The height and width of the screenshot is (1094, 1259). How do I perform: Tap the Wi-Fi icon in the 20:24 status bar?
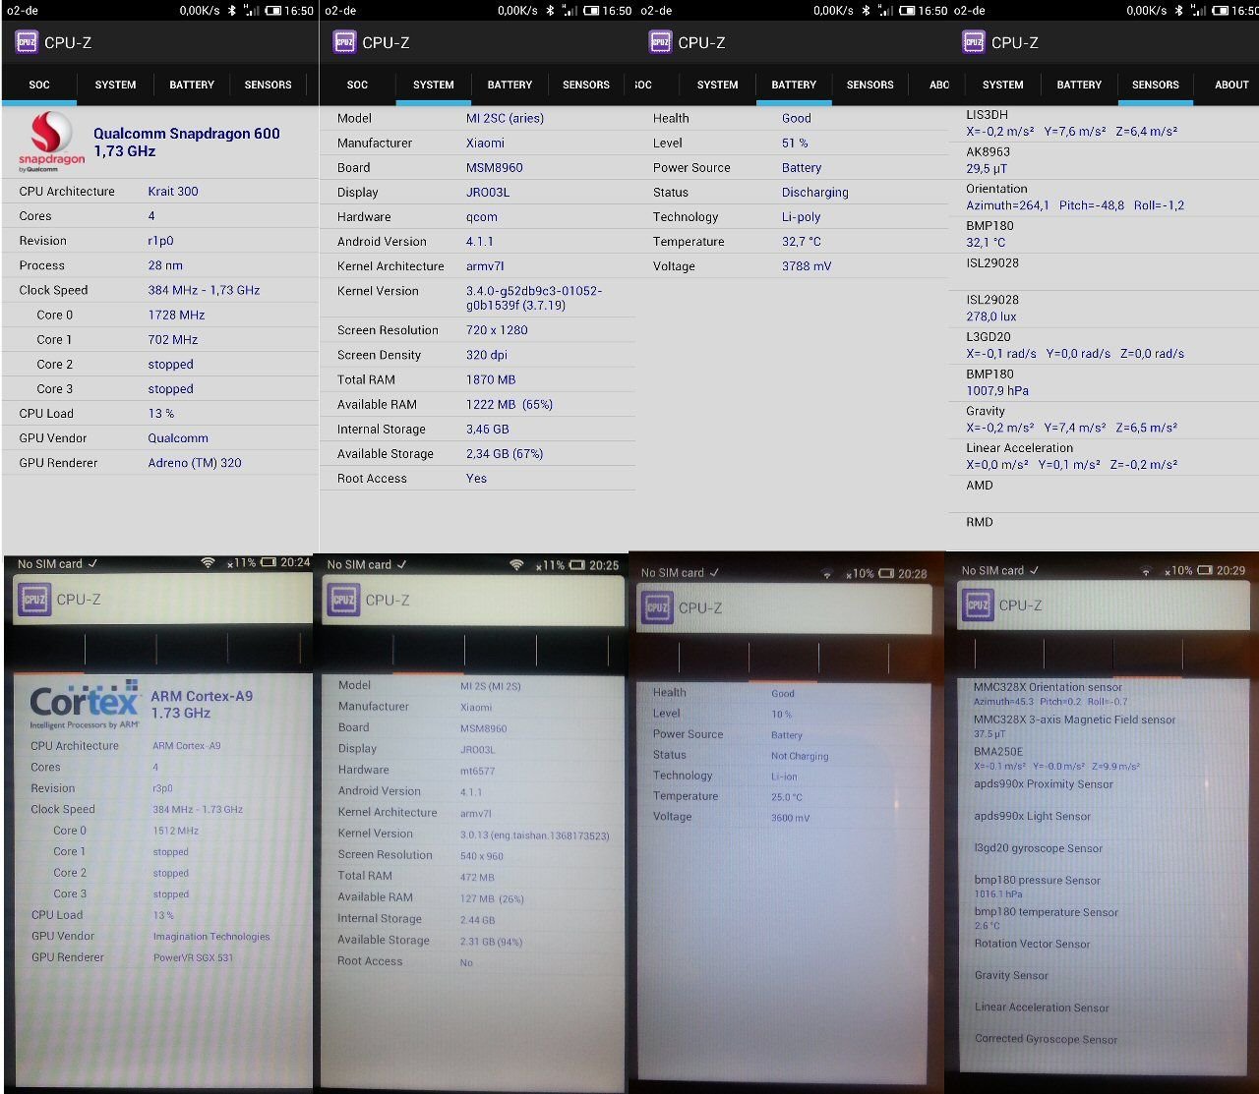208,563
